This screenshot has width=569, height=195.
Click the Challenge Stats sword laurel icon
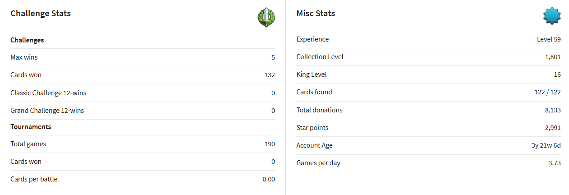click(266, 17)
